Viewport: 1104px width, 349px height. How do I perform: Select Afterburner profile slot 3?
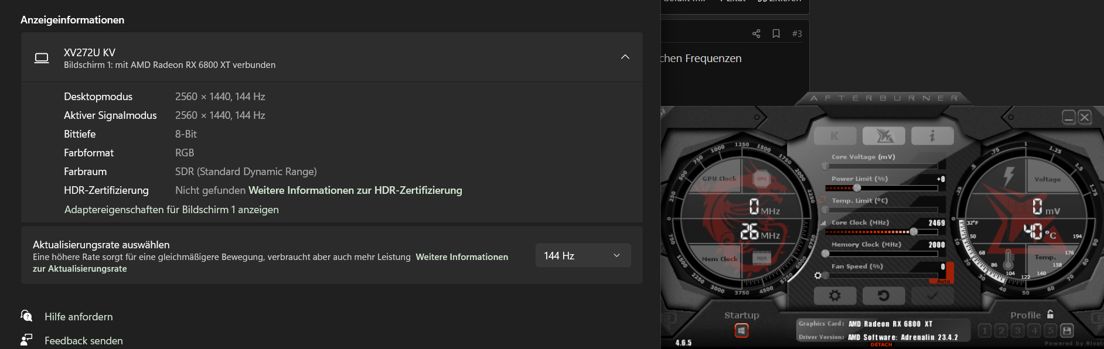coord(1018,331)
